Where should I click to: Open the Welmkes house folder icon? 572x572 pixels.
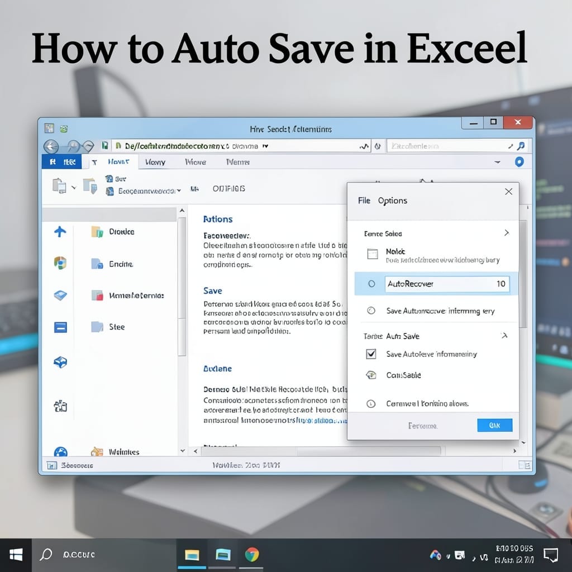pos(97,451)
